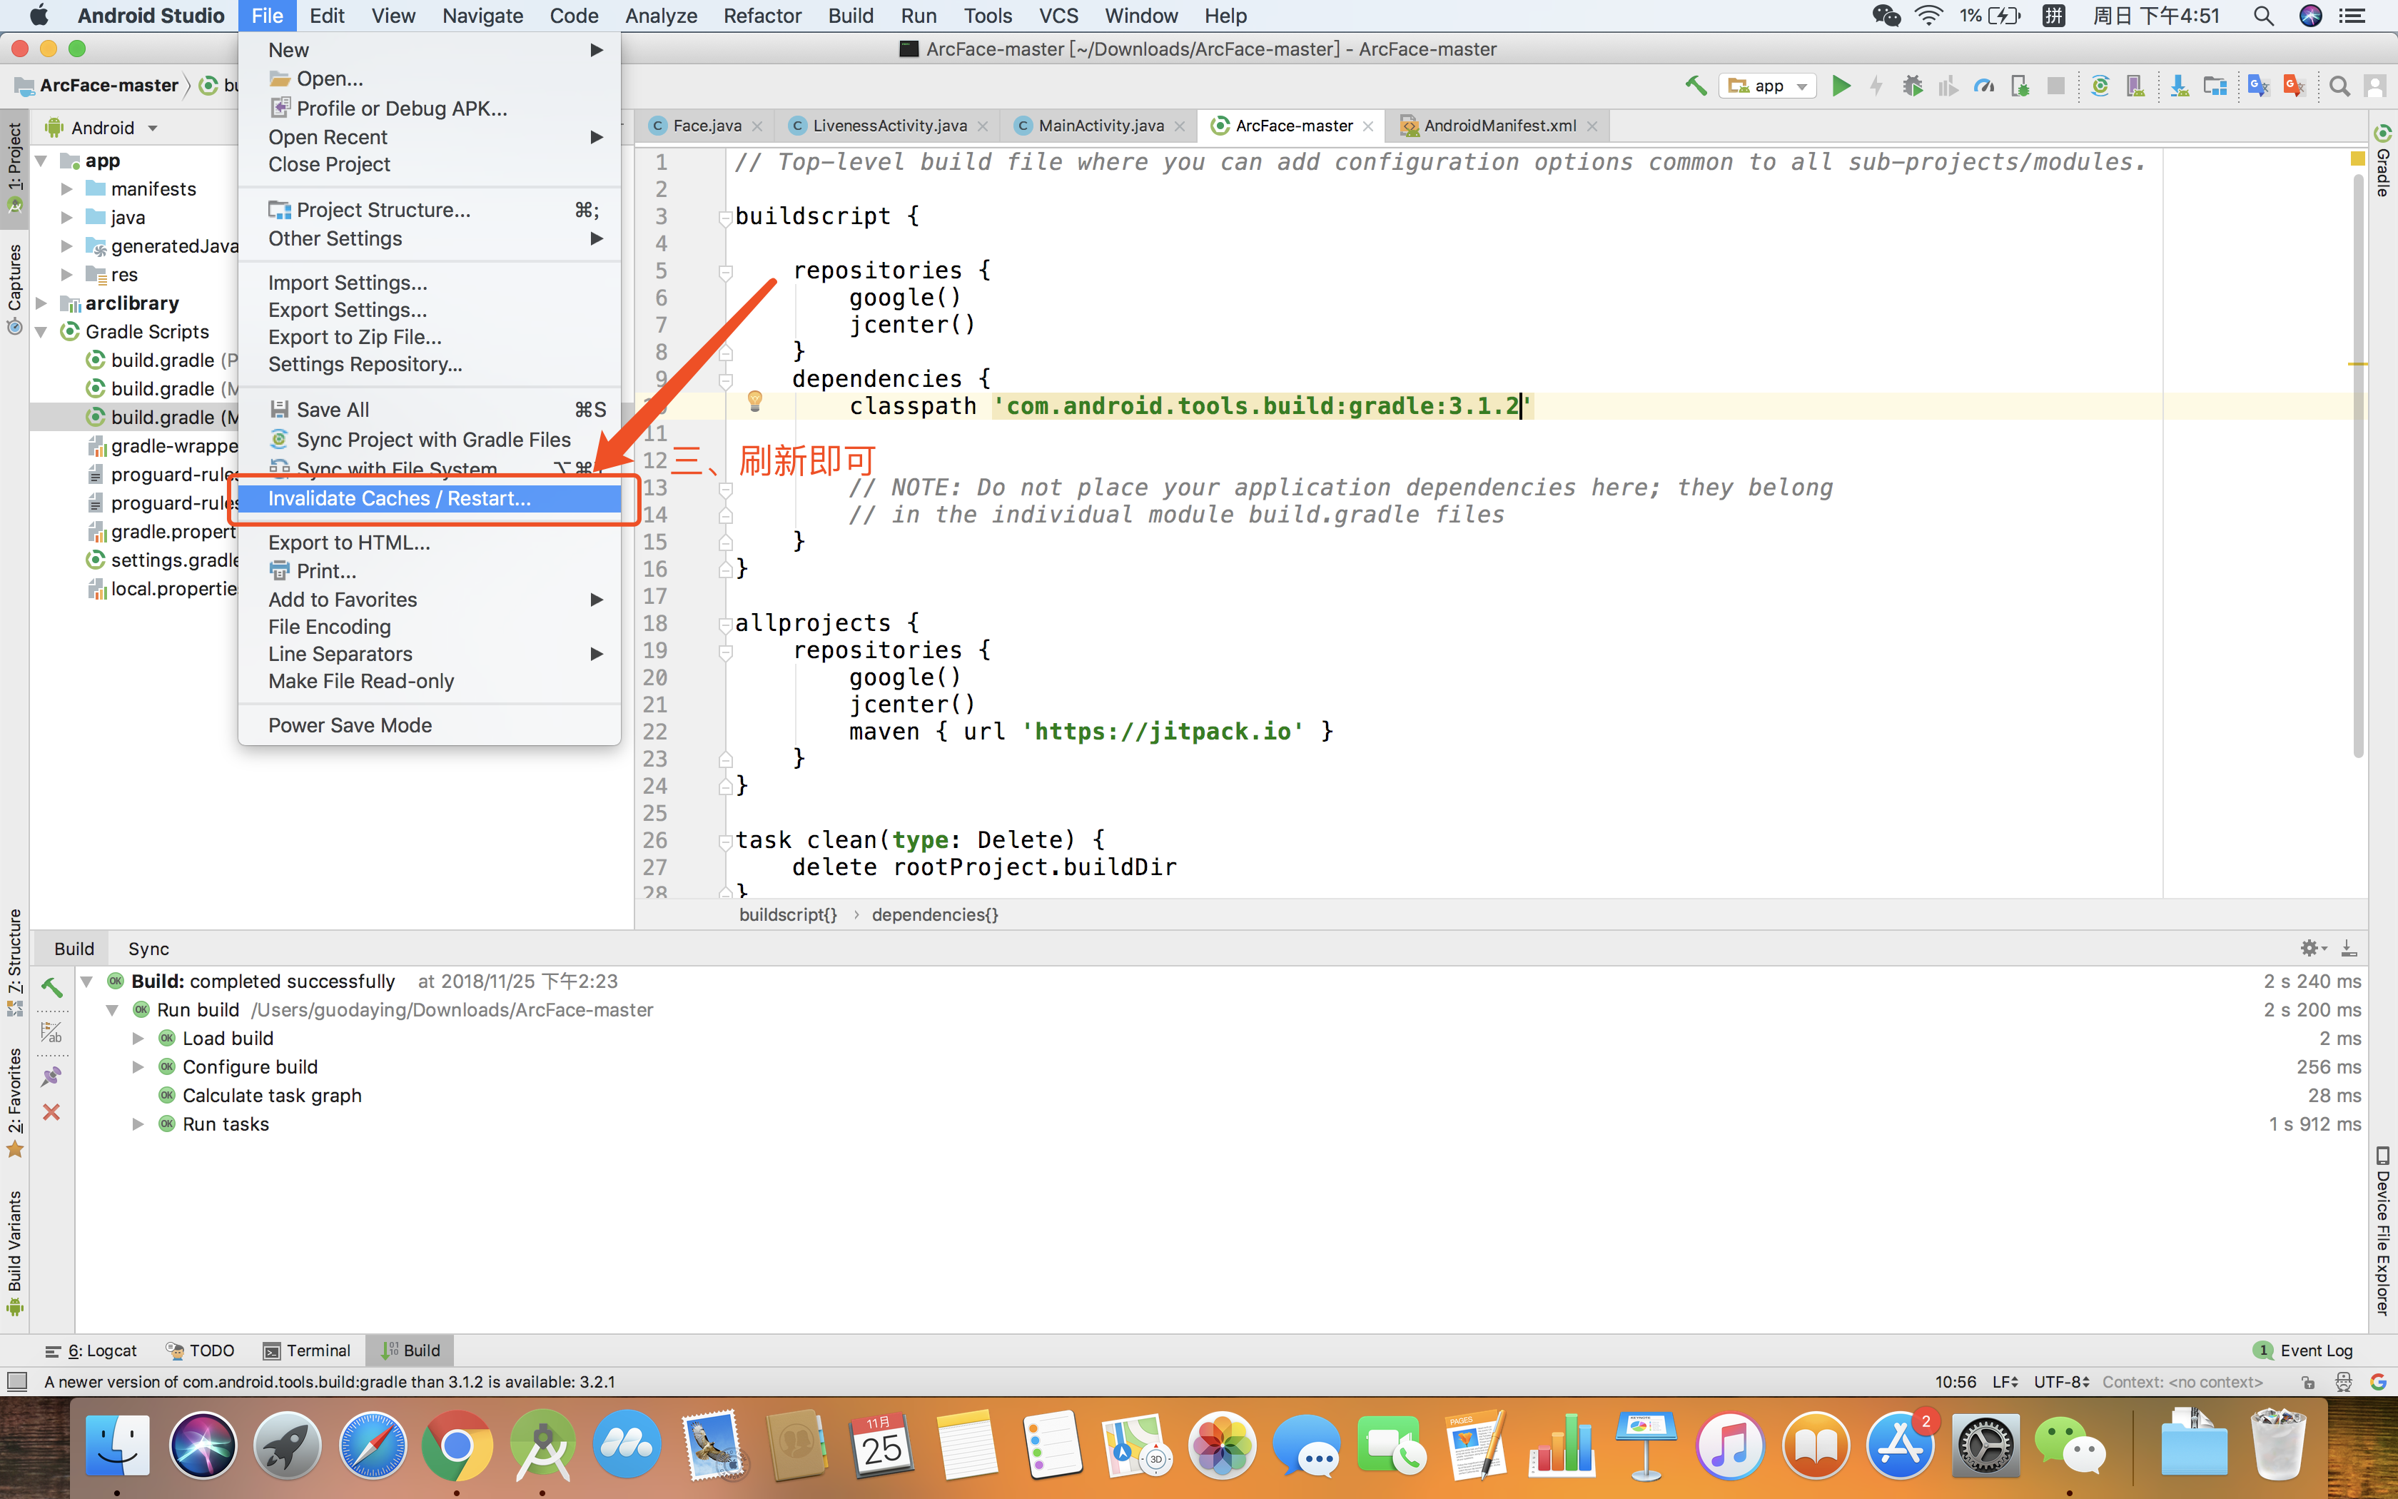Switch to the MainActivity.java editor tab
2398x1499 pixels.
coord(1100,126)
